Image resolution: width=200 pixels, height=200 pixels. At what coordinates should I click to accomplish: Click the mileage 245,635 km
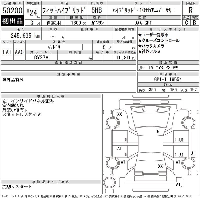[x=25, y=35]
